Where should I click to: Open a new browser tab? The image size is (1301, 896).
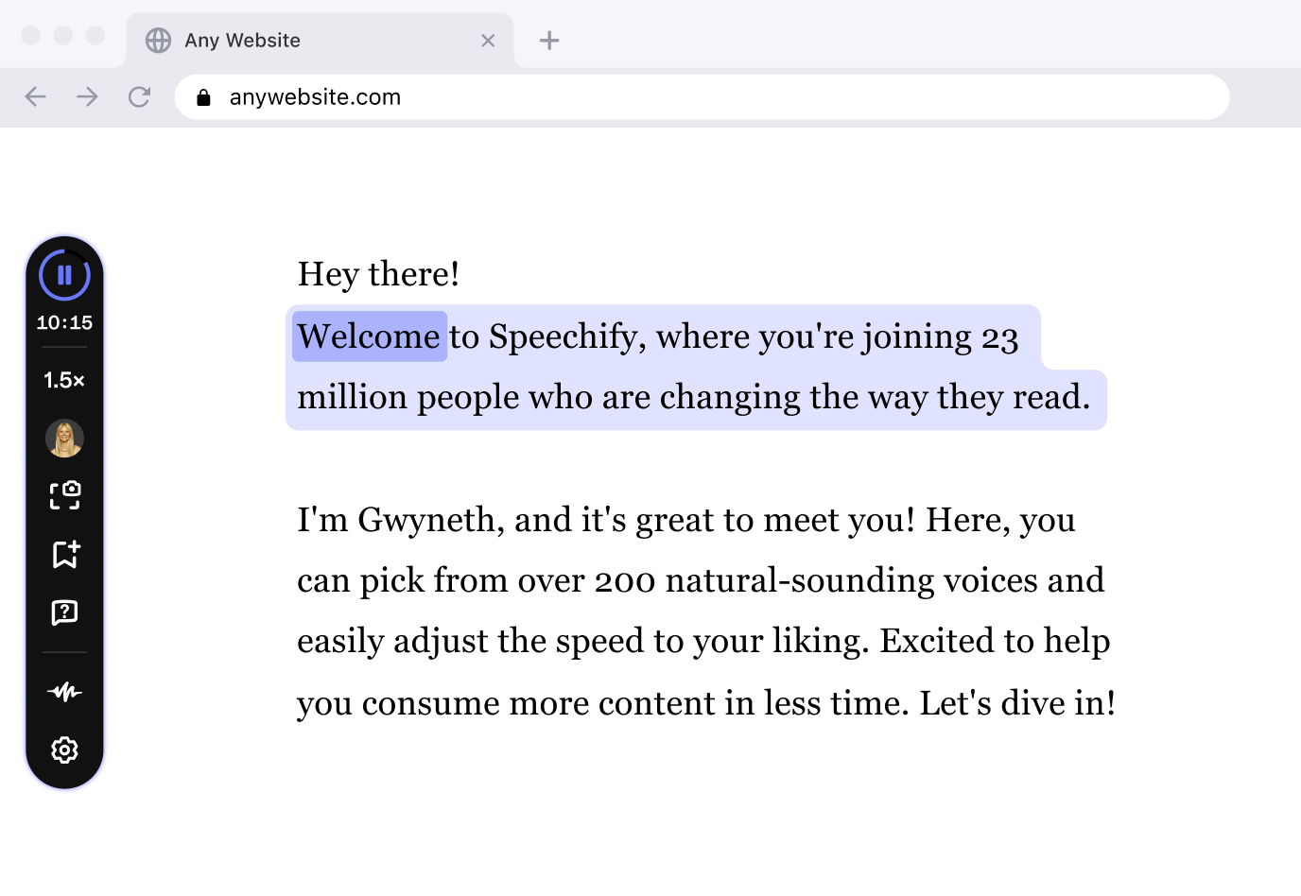[549, 41]
